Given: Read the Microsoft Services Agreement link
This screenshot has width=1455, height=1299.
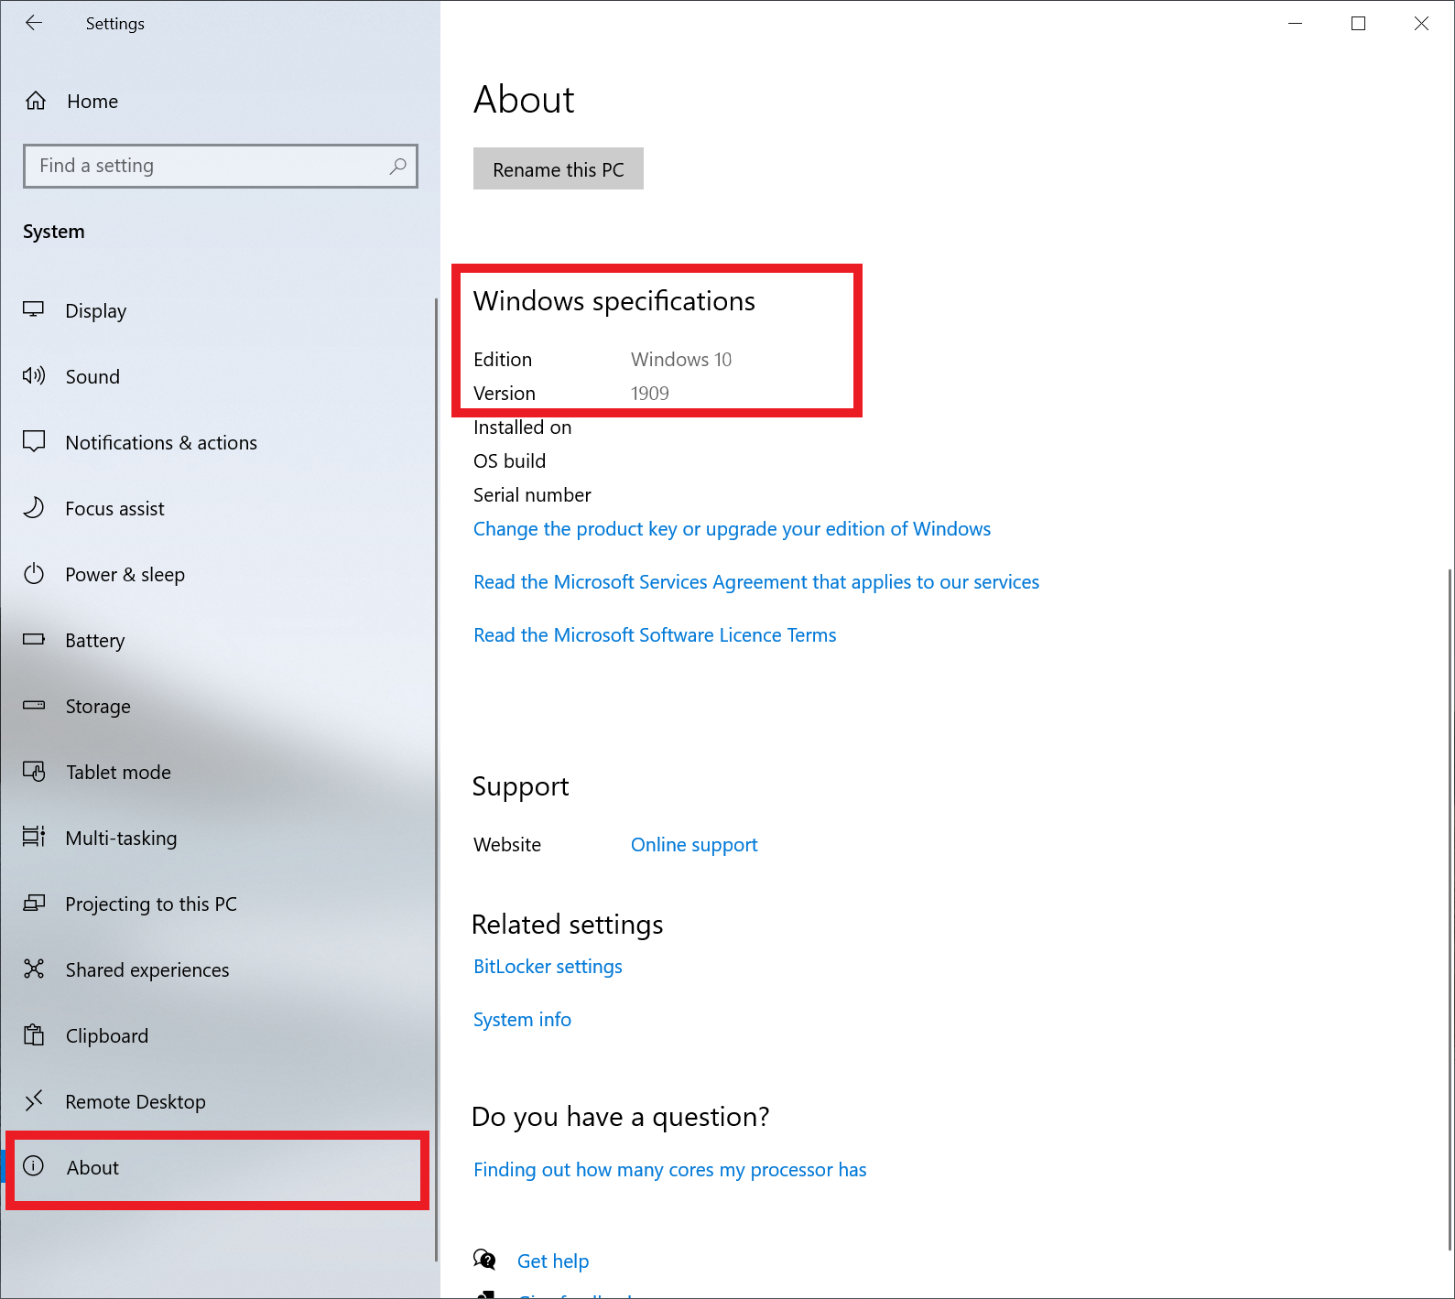Looking at the screenshot, I should 756,582.
